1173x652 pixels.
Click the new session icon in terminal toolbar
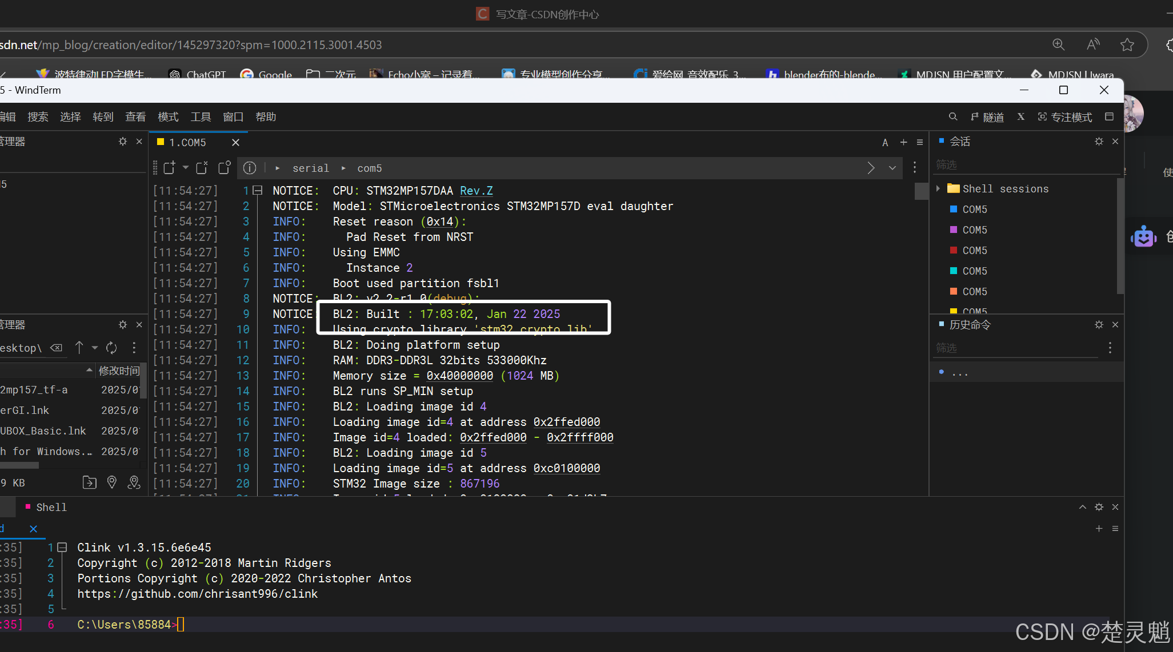point(169,168)
